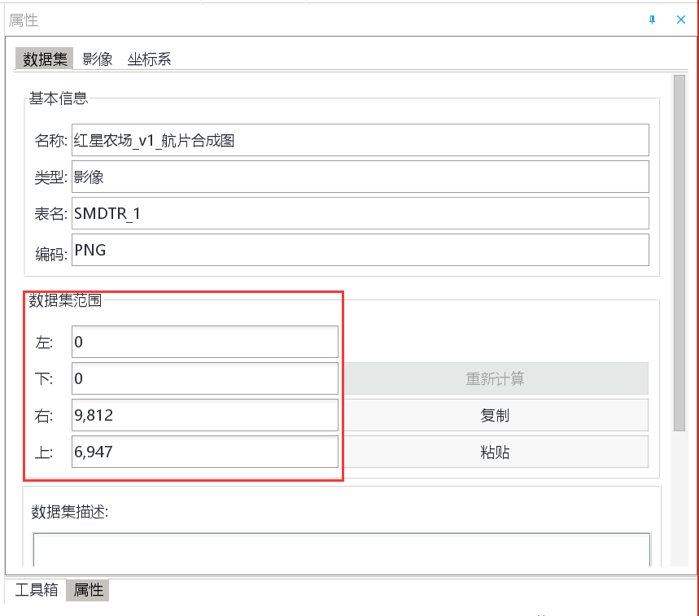
Task: Click the 类型 field showing 影像
Action: (360, 177)
